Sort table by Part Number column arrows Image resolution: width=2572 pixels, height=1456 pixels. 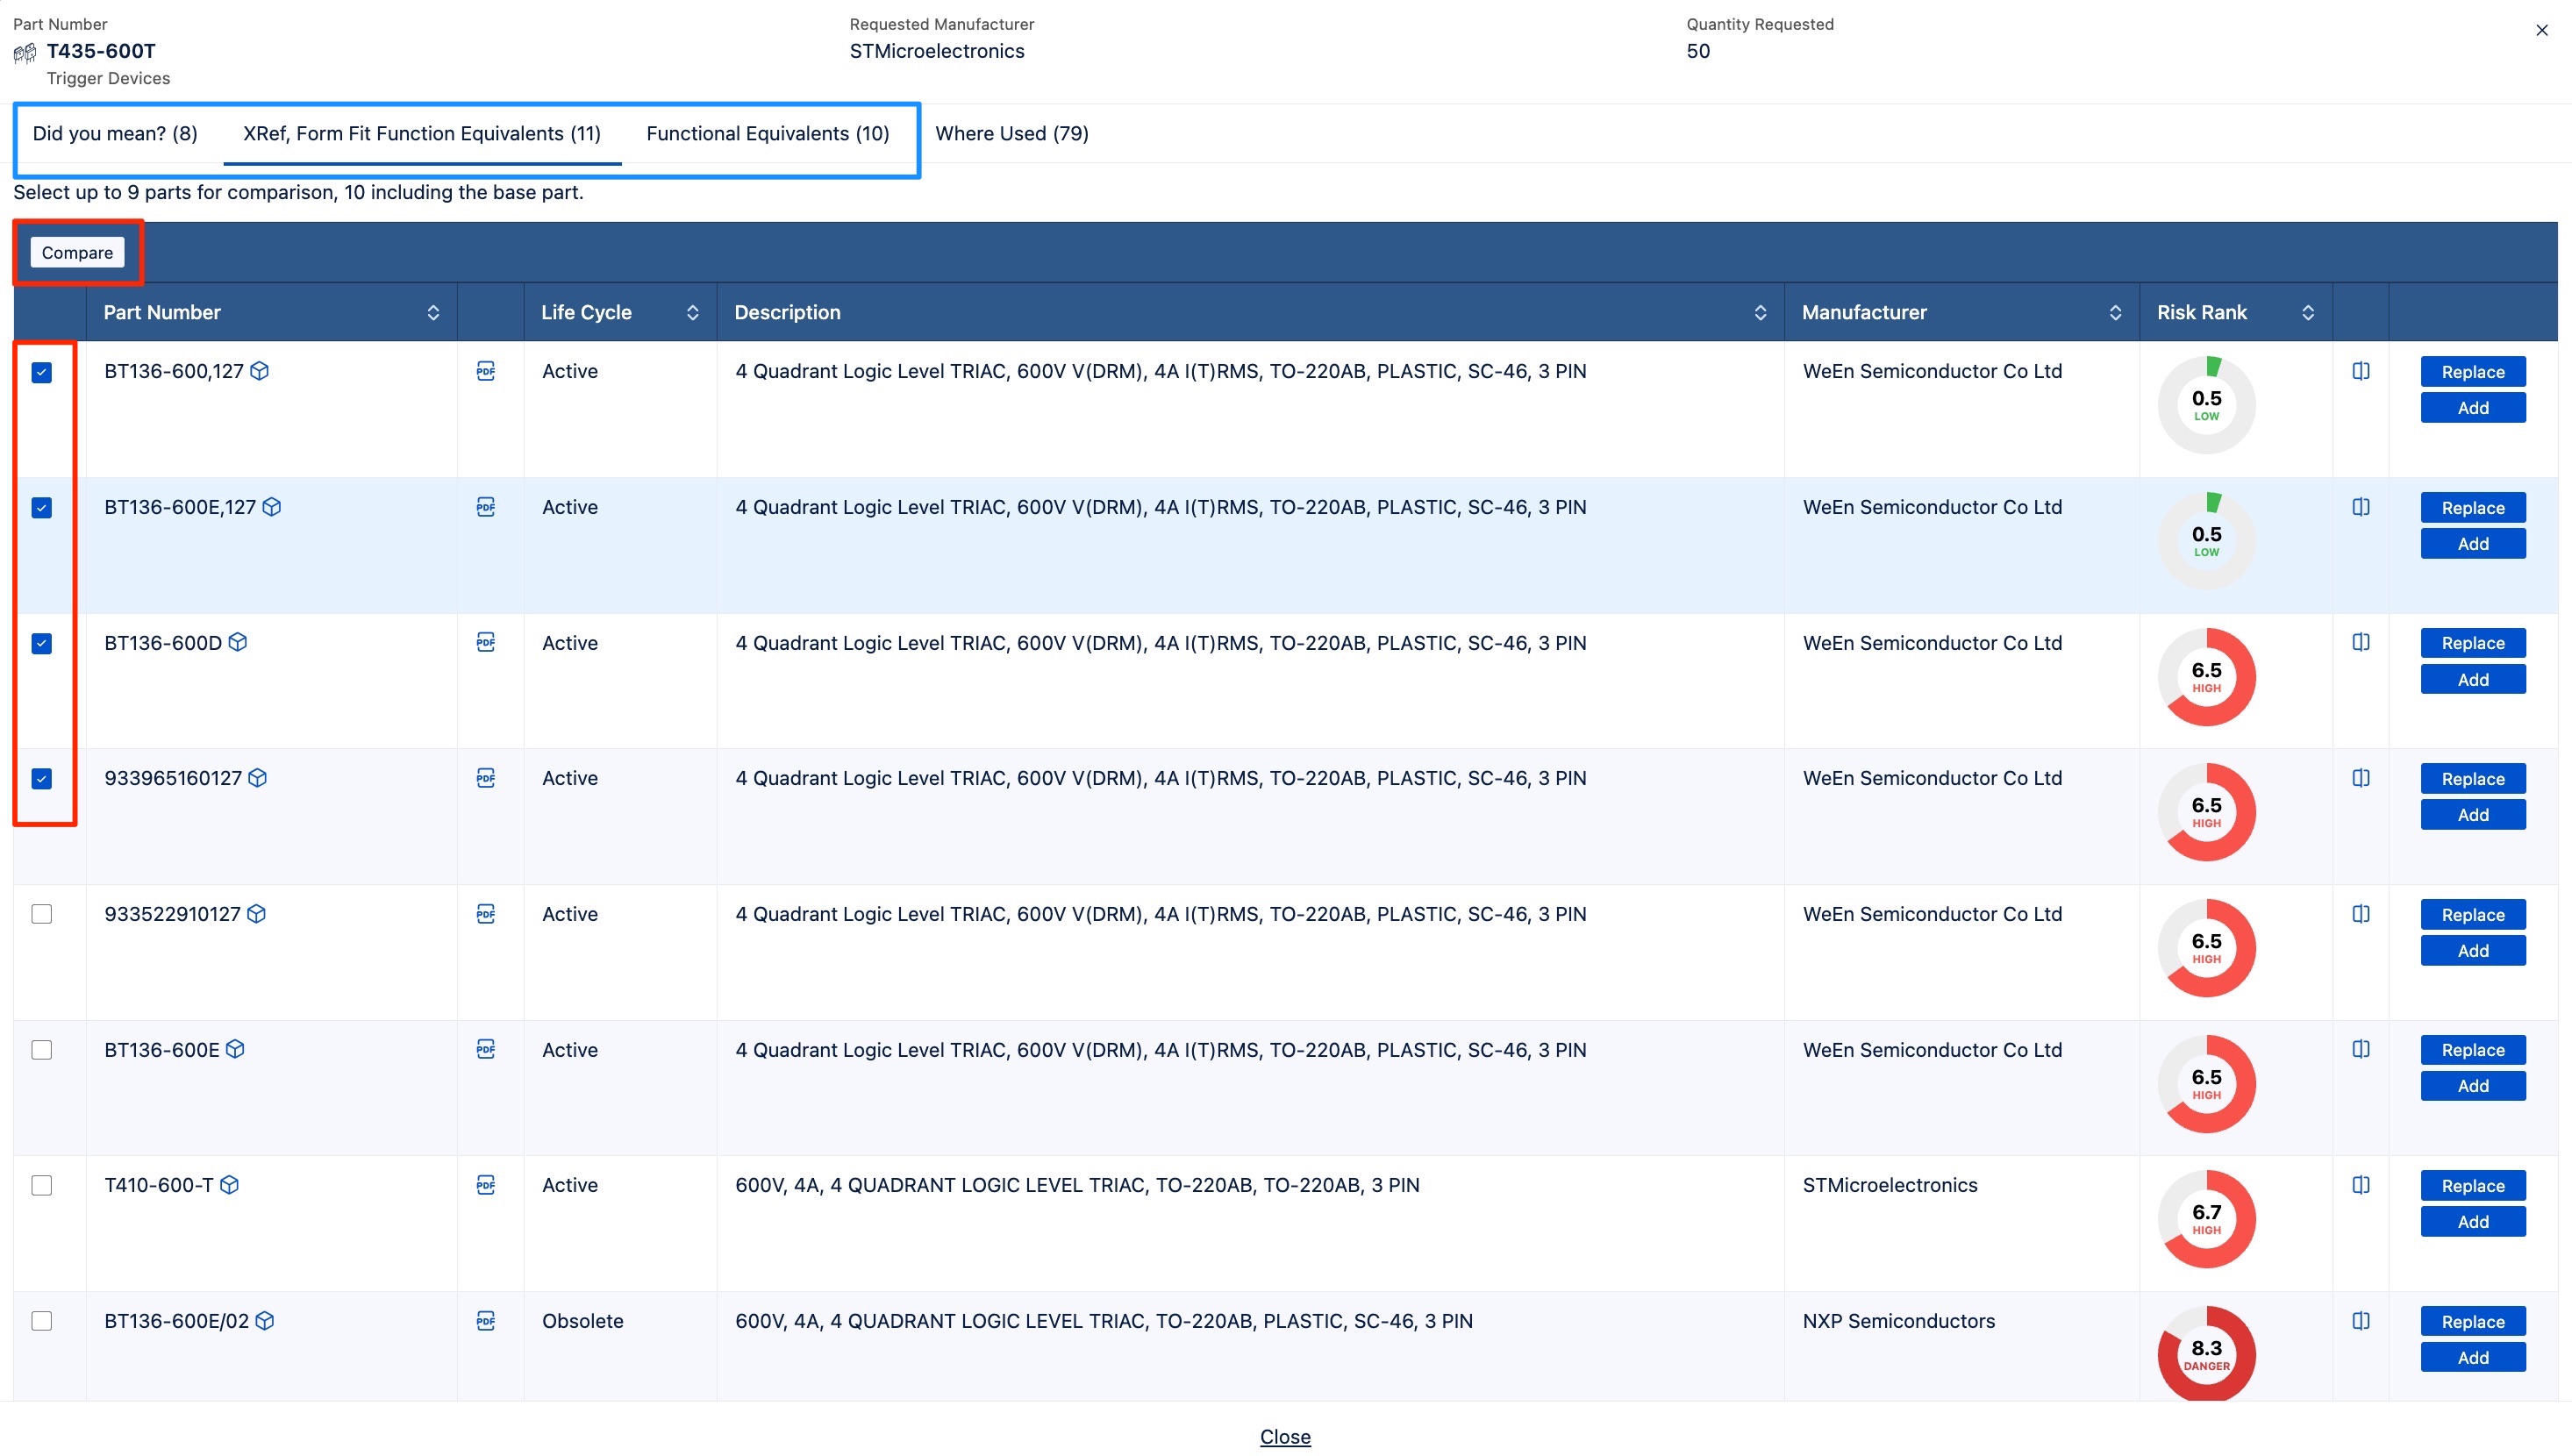(433, 313)
